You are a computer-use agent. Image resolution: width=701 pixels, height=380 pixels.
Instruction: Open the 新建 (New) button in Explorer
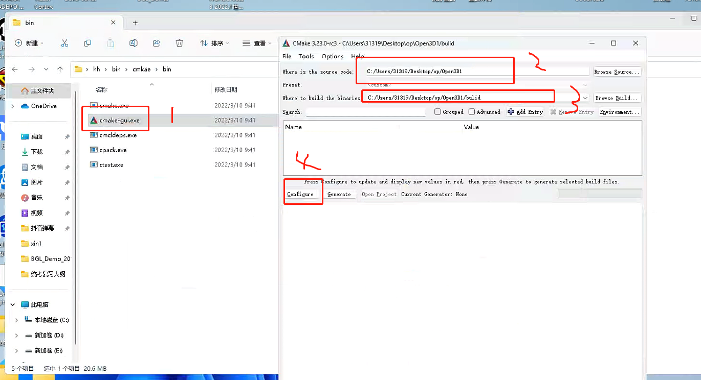coord(29,43)
